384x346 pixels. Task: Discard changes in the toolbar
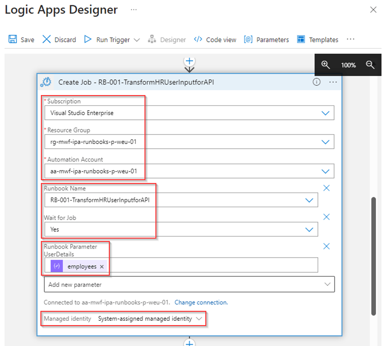tap(59, 39)
